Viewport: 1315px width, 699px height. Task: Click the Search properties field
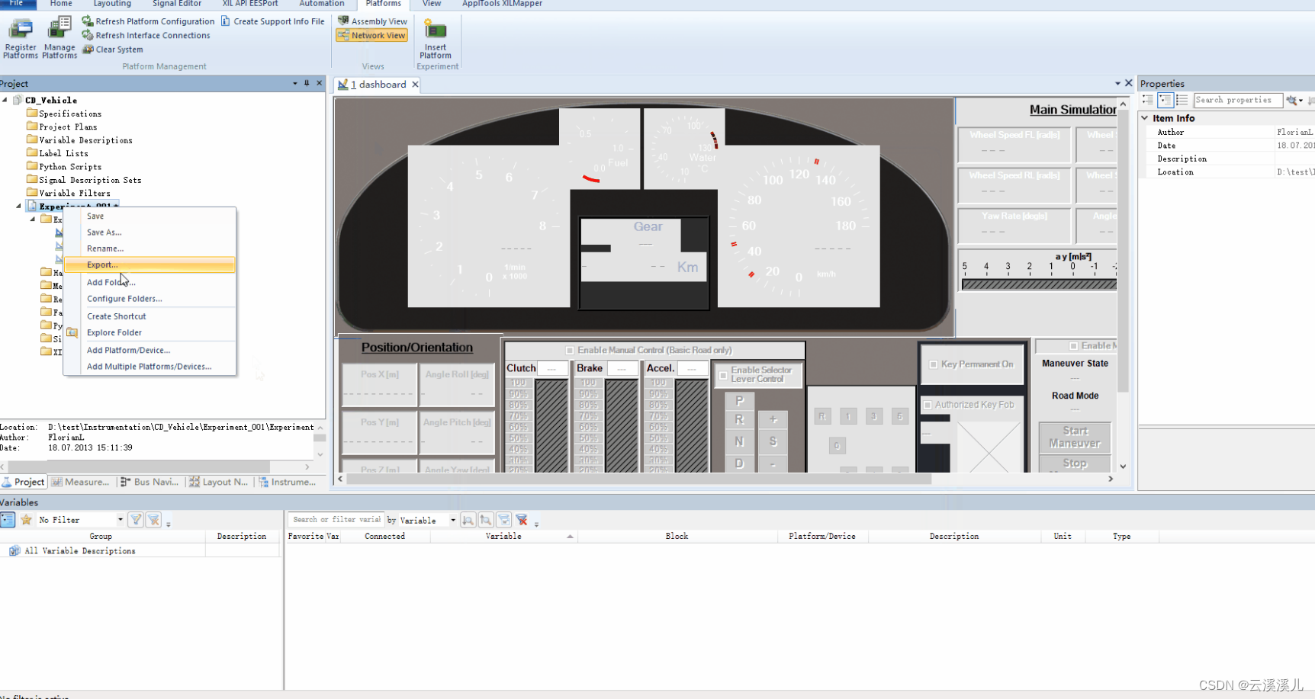coord(1237,100)
